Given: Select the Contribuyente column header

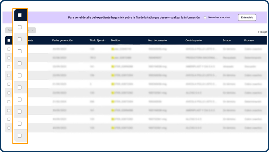Looking at the screenshot, I should [194, 40].
